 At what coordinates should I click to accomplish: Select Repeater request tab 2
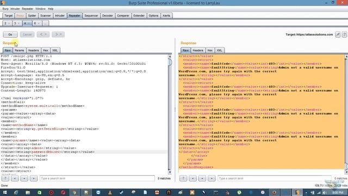tap(7, 23)
